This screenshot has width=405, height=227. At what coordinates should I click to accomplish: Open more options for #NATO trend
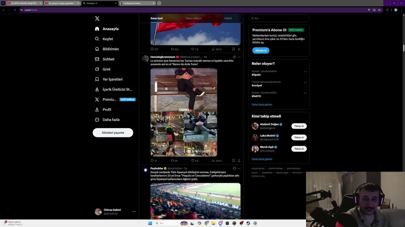(x=305, y=93)
